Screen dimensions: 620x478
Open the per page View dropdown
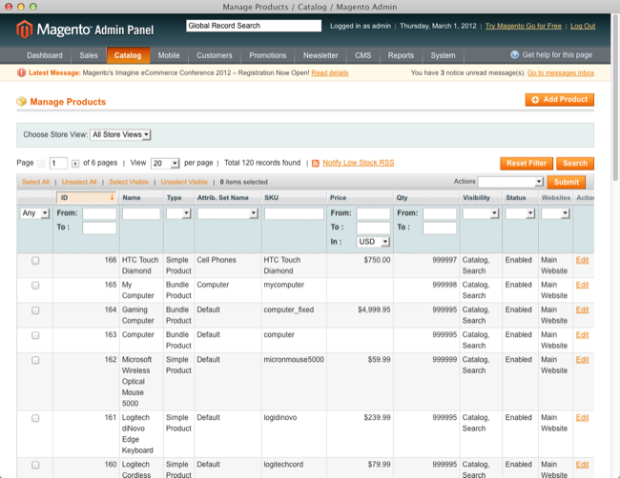[165, 163]
